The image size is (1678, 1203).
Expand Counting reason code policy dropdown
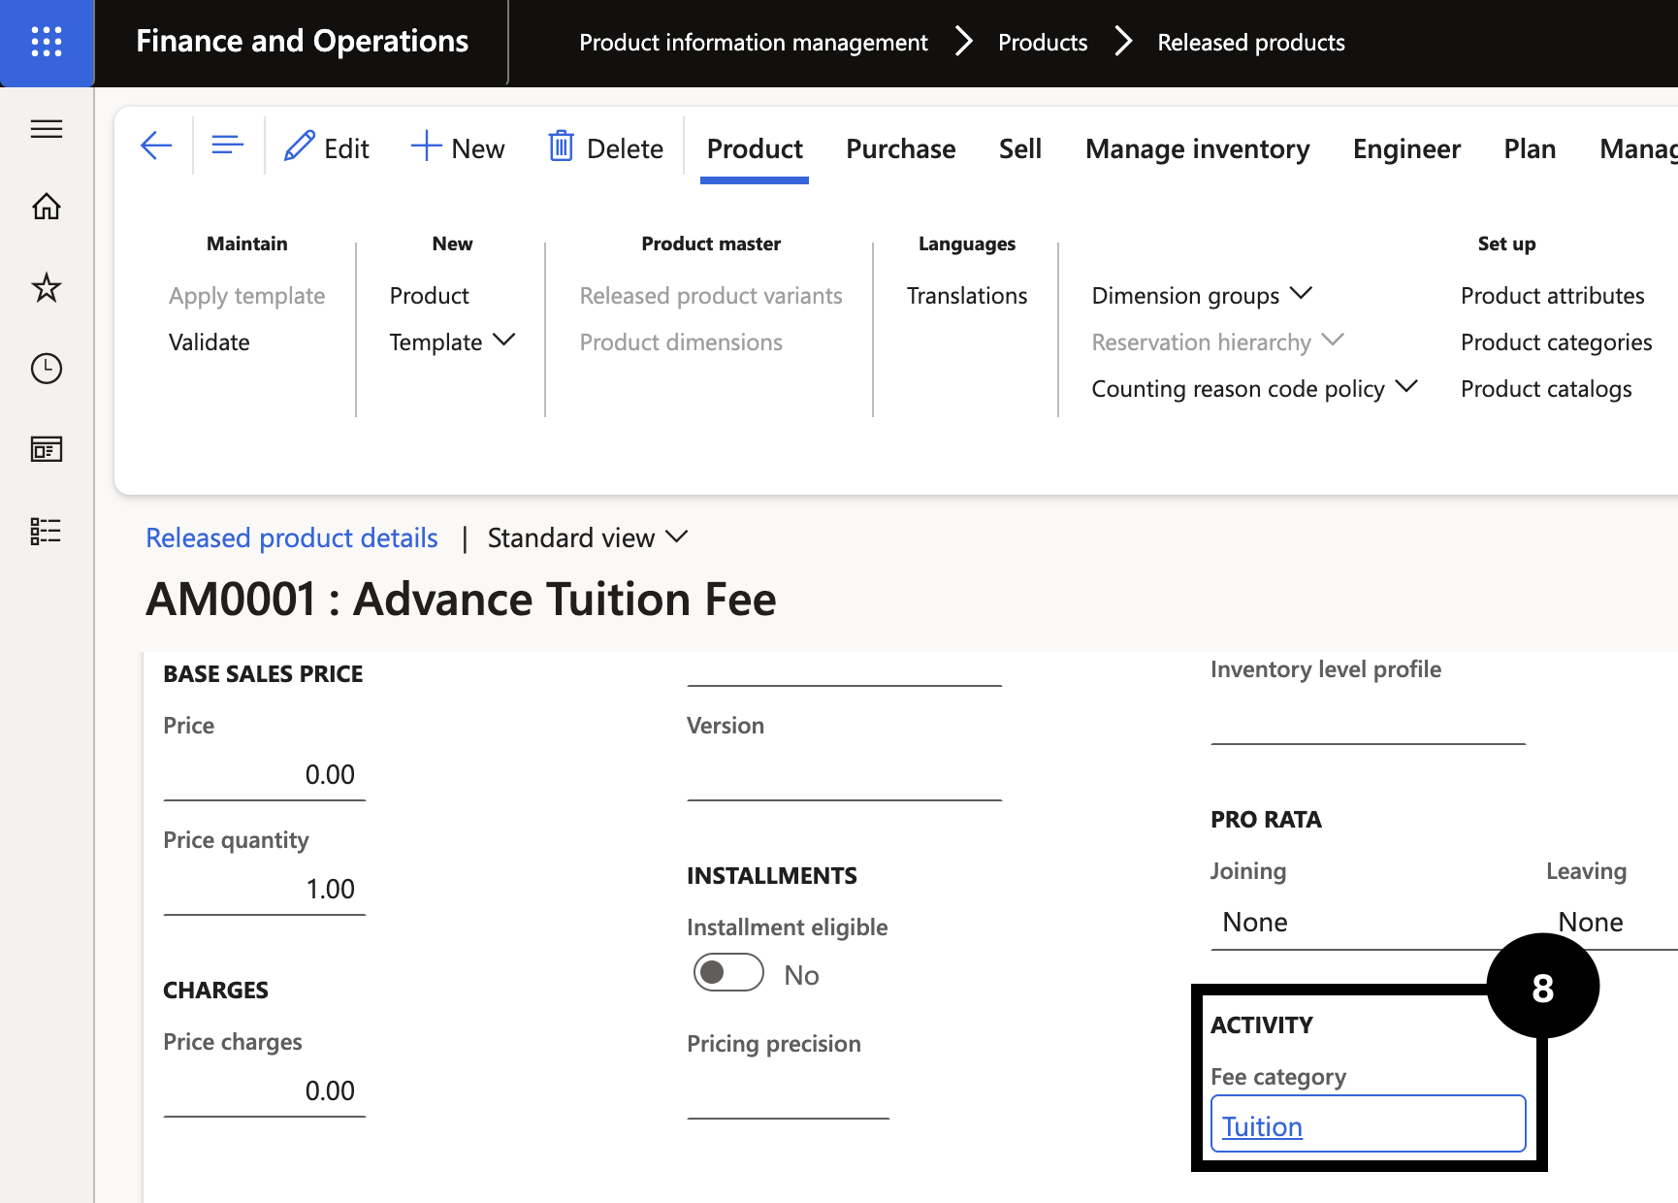click(1254, 389)
